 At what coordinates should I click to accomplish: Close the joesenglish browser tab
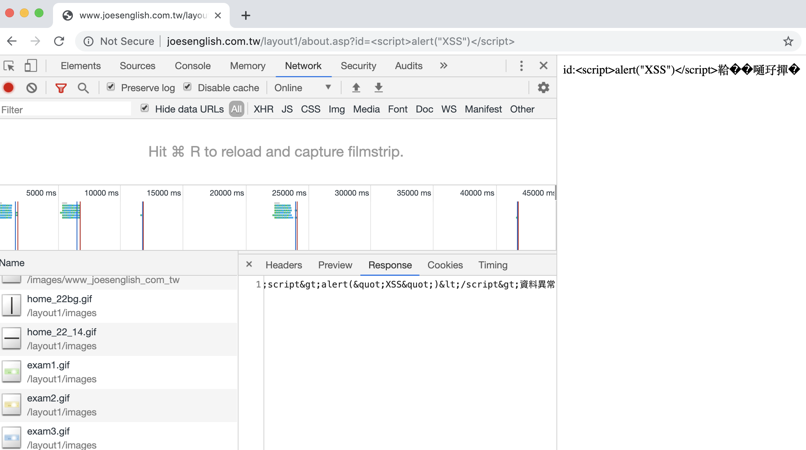218,15
